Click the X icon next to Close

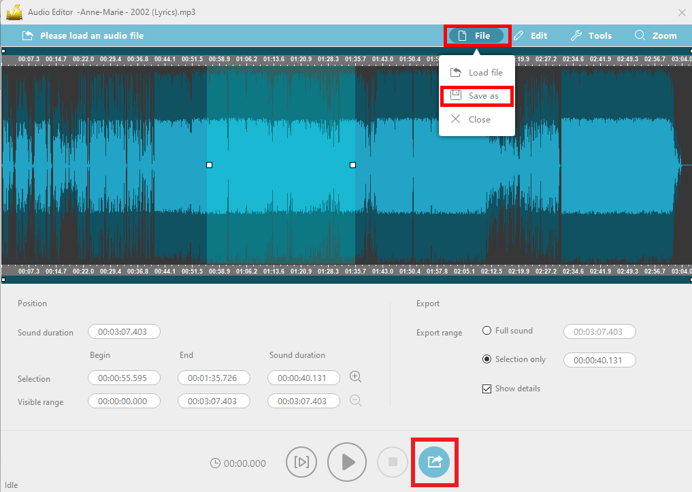click(455, 118)
